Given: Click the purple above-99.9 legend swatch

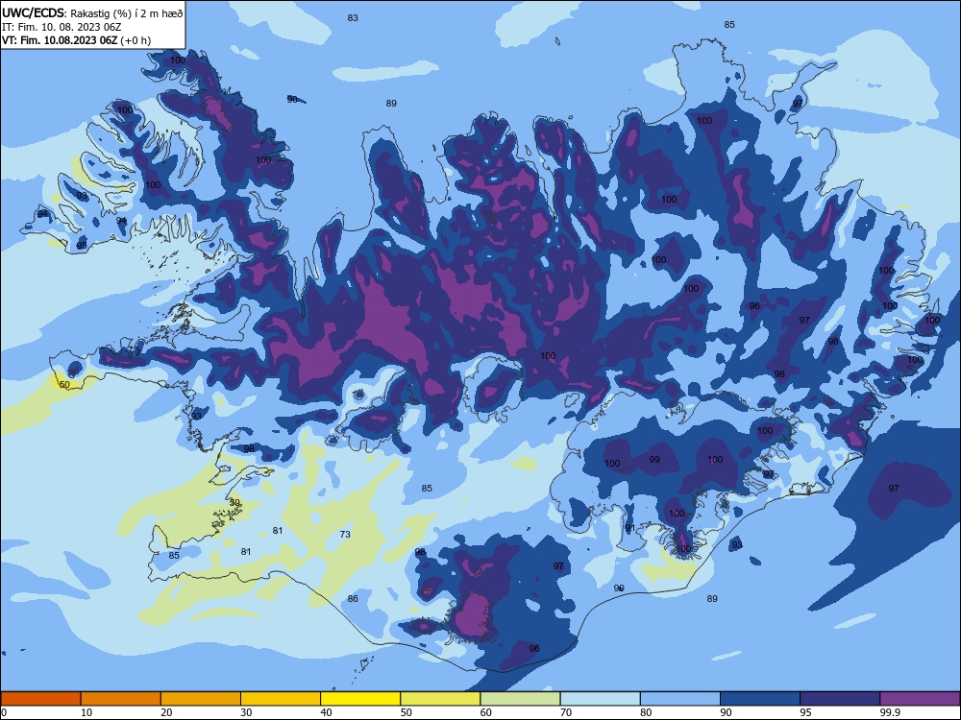Looking at the screenshot, I should 920,699.
